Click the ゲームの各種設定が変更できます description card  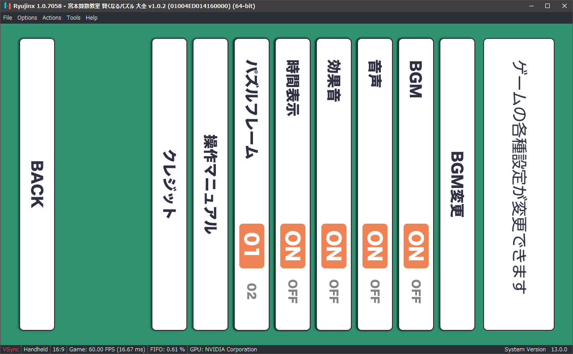[519, 184]
